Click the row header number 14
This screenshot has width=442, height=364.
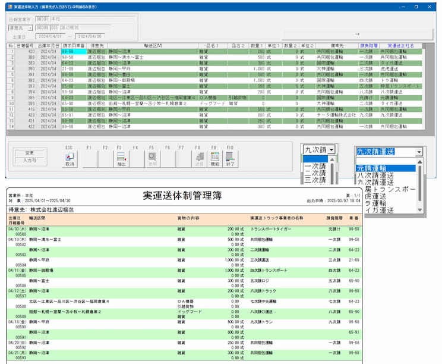click(11, 127)
